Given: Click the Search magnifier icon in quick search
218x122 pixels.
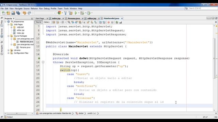Looking at the screenshot, I should [186, 8].
